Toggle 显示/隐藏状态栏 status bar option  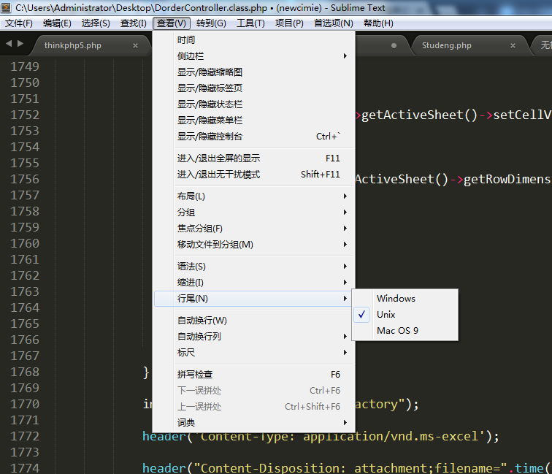[210, 104]
